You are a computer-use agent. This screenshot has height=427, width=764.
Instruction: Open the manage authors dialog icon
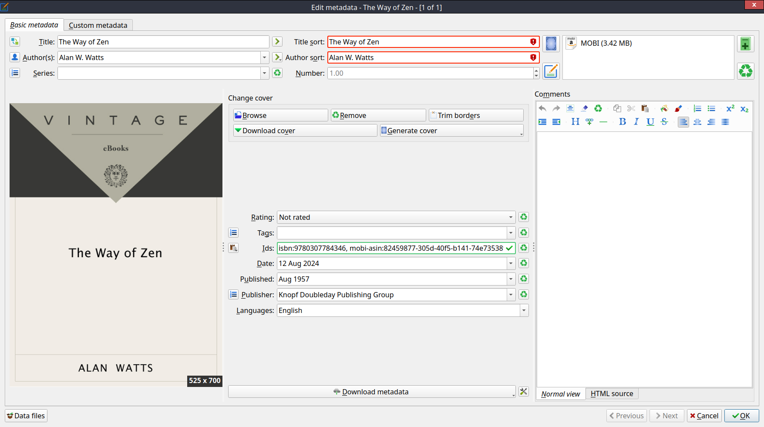[x=15, y=57]
